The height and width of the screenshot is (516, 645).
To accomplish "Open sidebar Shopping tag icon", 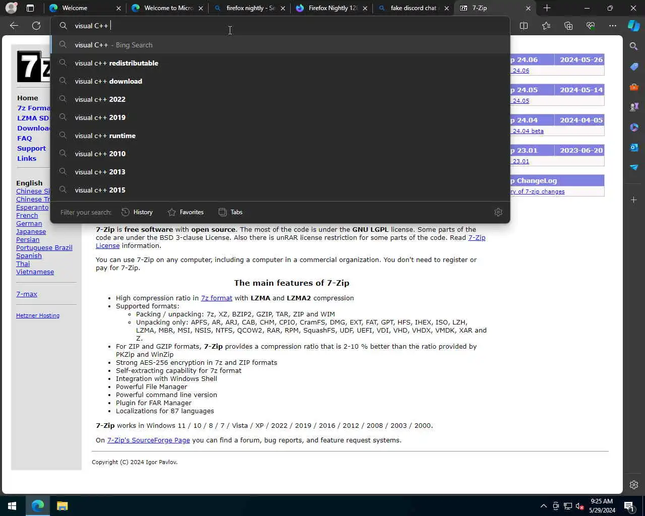I will coord(634,67).
